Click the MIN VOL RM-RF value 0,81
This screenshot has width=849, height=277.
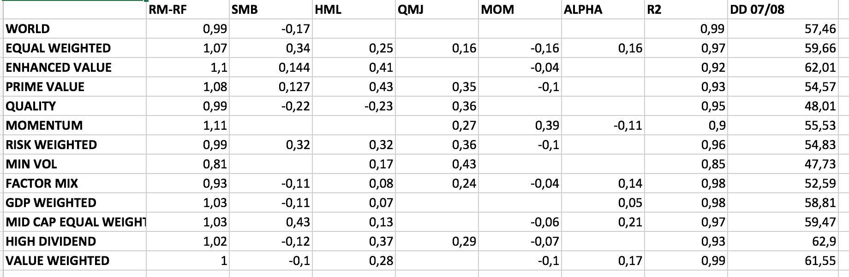click(x=187, y=164)
